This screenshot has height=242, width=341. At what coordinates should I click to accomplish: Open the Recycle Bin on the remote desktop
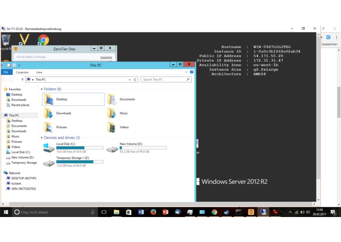click(x=6, y=40)
